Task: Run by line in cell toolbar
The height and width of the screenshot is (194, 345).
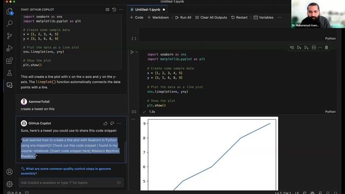Action: [292, 47]
